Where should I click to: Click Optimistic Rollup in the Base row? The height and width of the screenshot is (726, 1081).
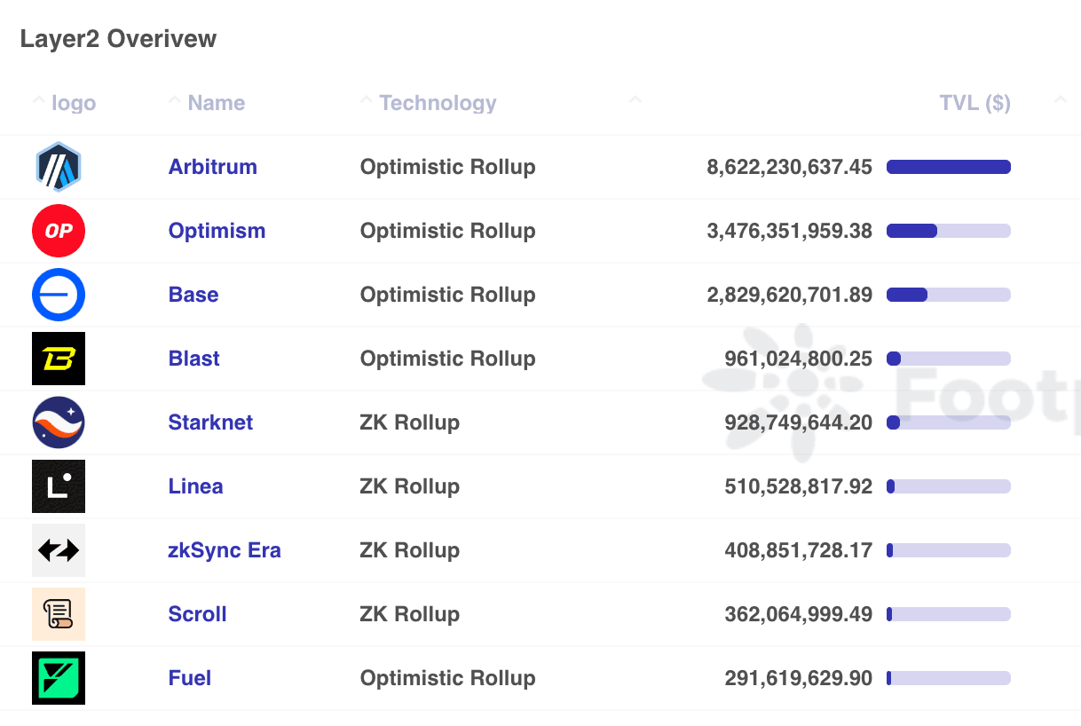click(x=447, y=296)
